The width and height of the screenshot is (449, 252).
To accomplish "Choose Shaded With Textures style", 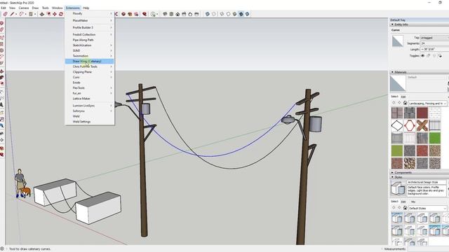I will (241, 14).
